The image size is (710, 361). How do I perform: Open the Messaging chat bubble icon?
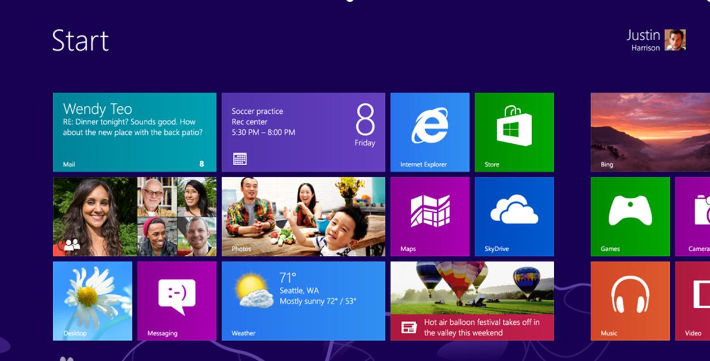(x=177, y=296)
